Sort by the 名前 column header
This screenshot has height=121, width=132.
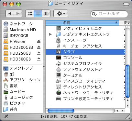pos(82,23)
